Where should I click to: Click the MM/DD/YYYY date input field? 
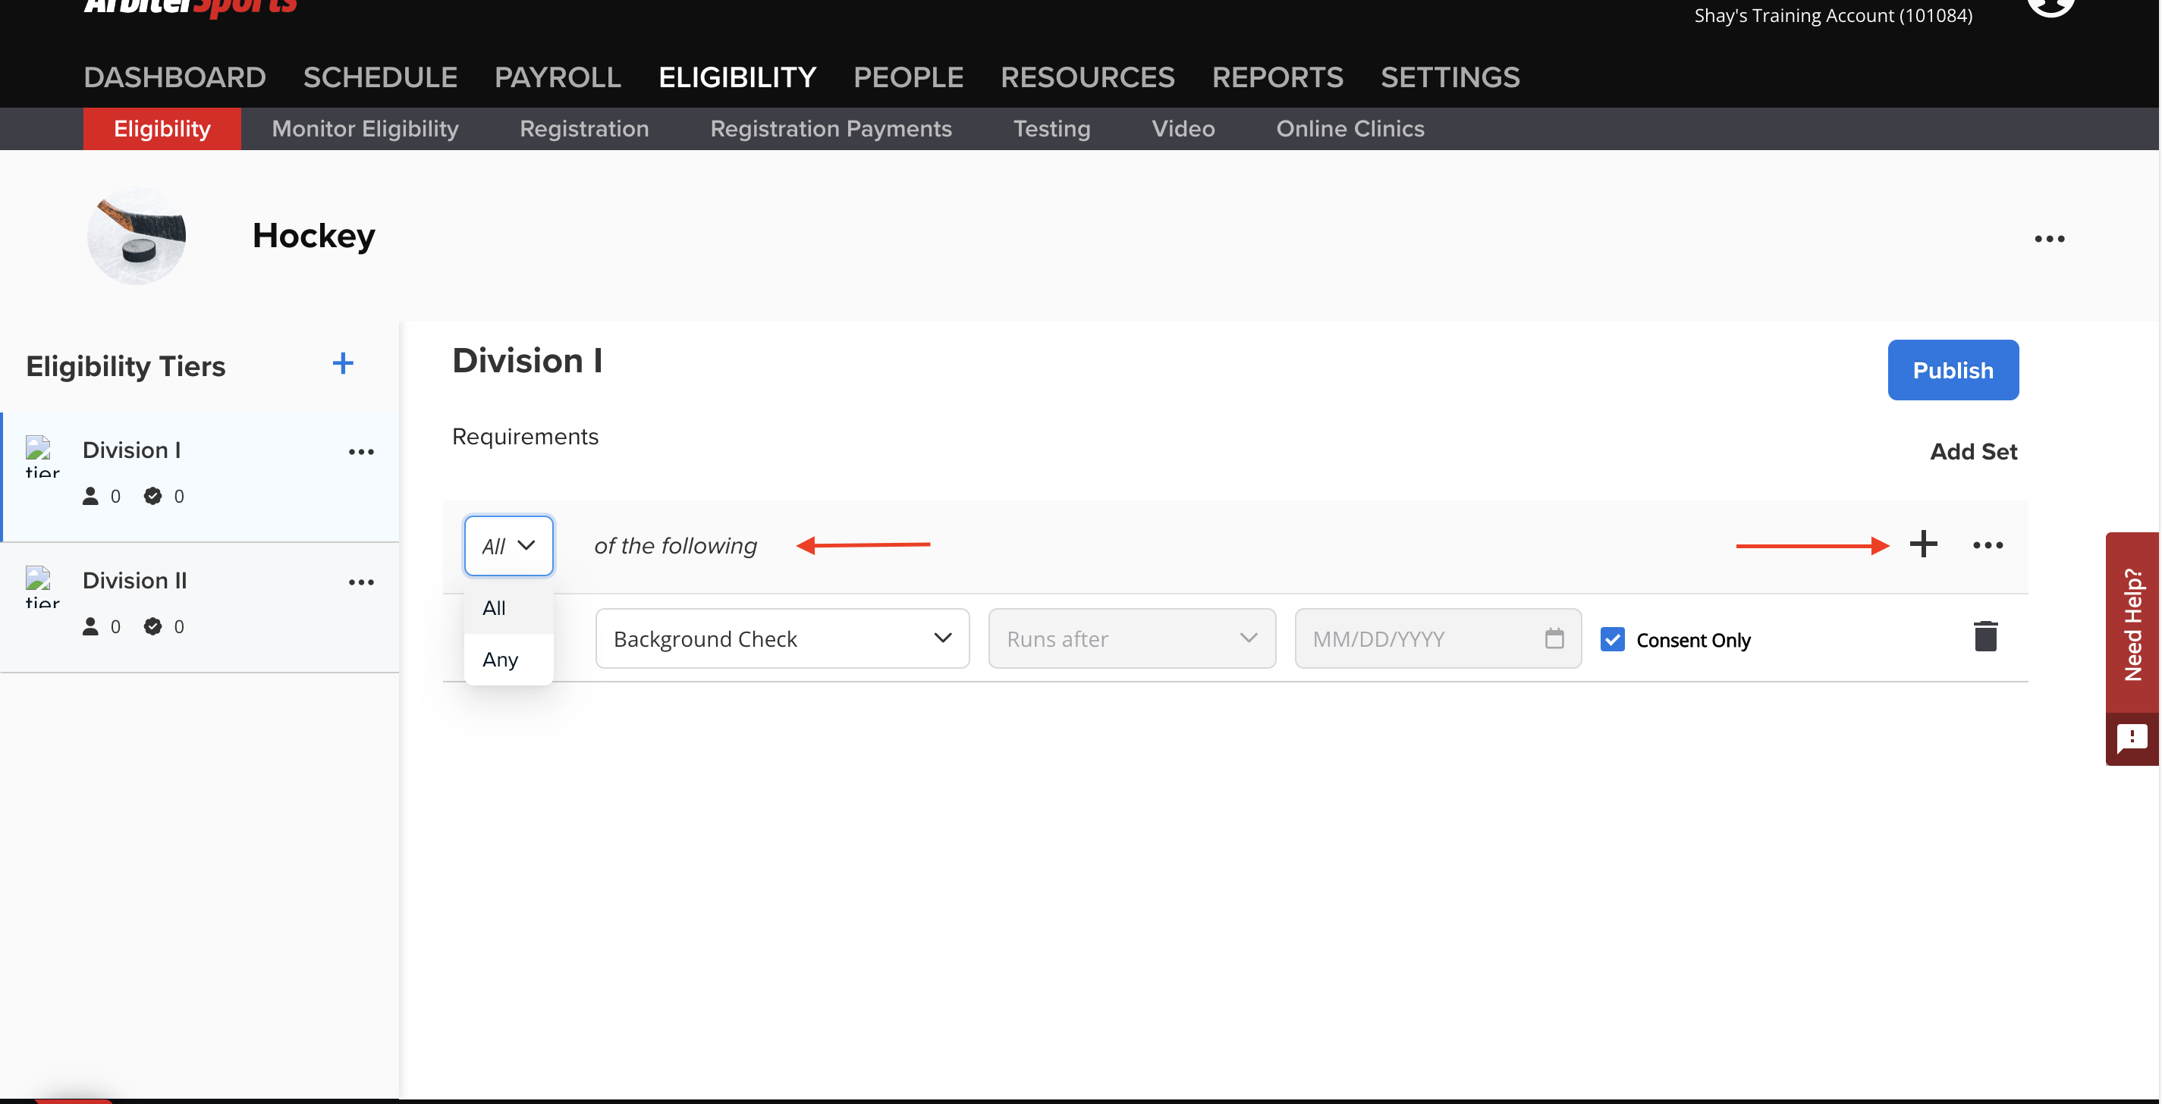[x=1410, y=638]
